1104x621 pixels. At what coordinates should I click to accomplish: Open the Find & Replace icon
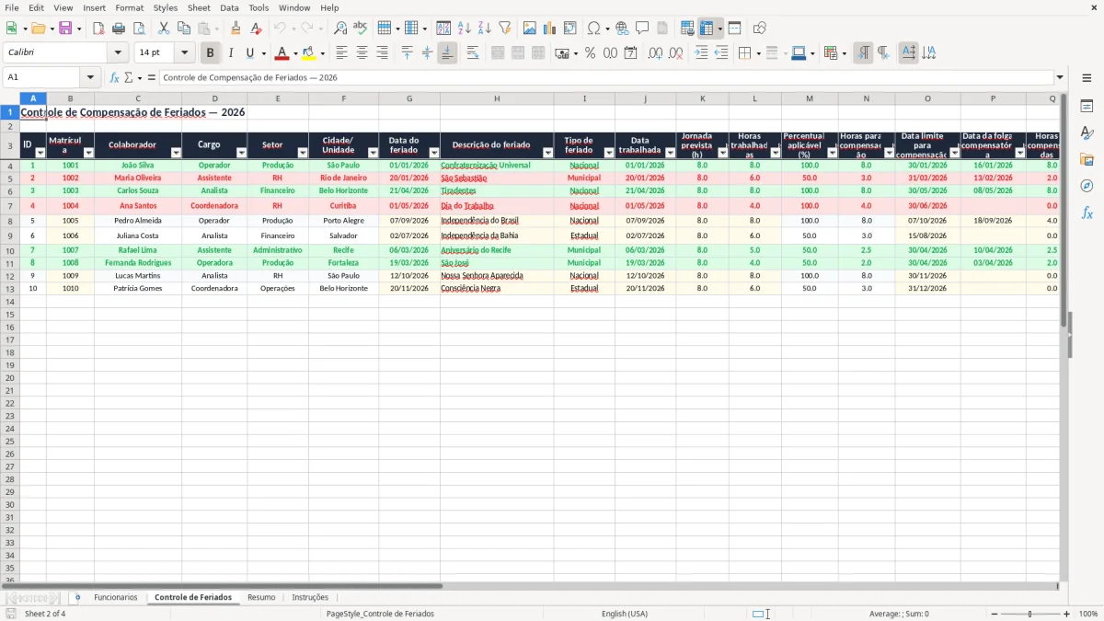340,29
